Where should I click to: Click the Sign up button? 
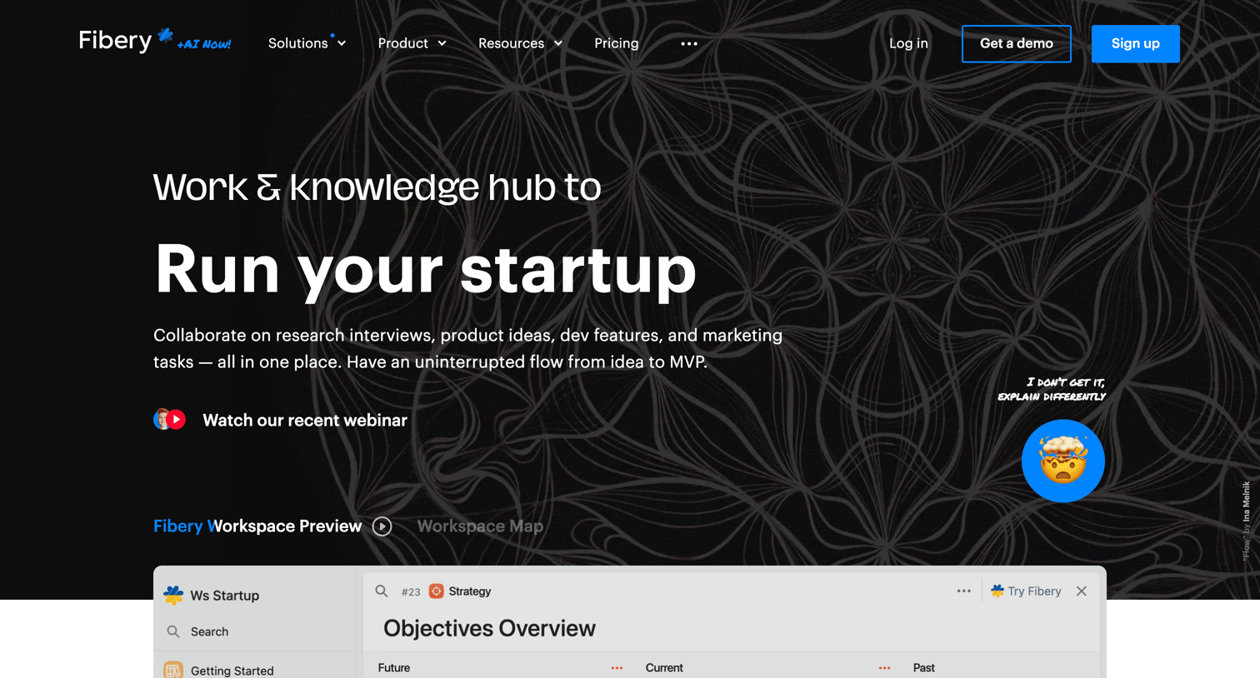pyautogui.click(x=1135, y=43)
